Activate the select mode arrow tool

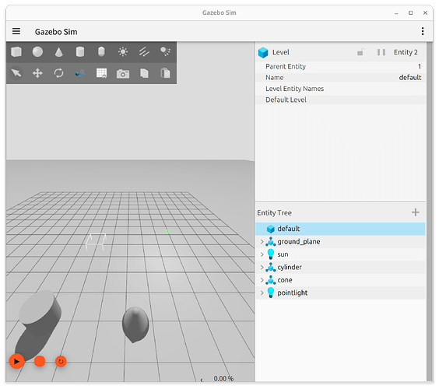(16, 73)
